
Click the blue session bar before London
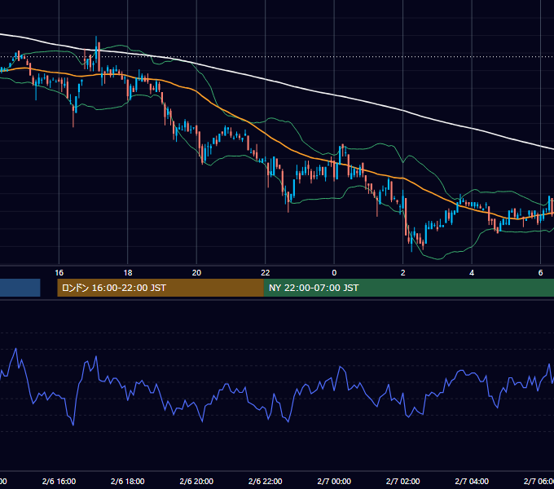pos(20,288)
